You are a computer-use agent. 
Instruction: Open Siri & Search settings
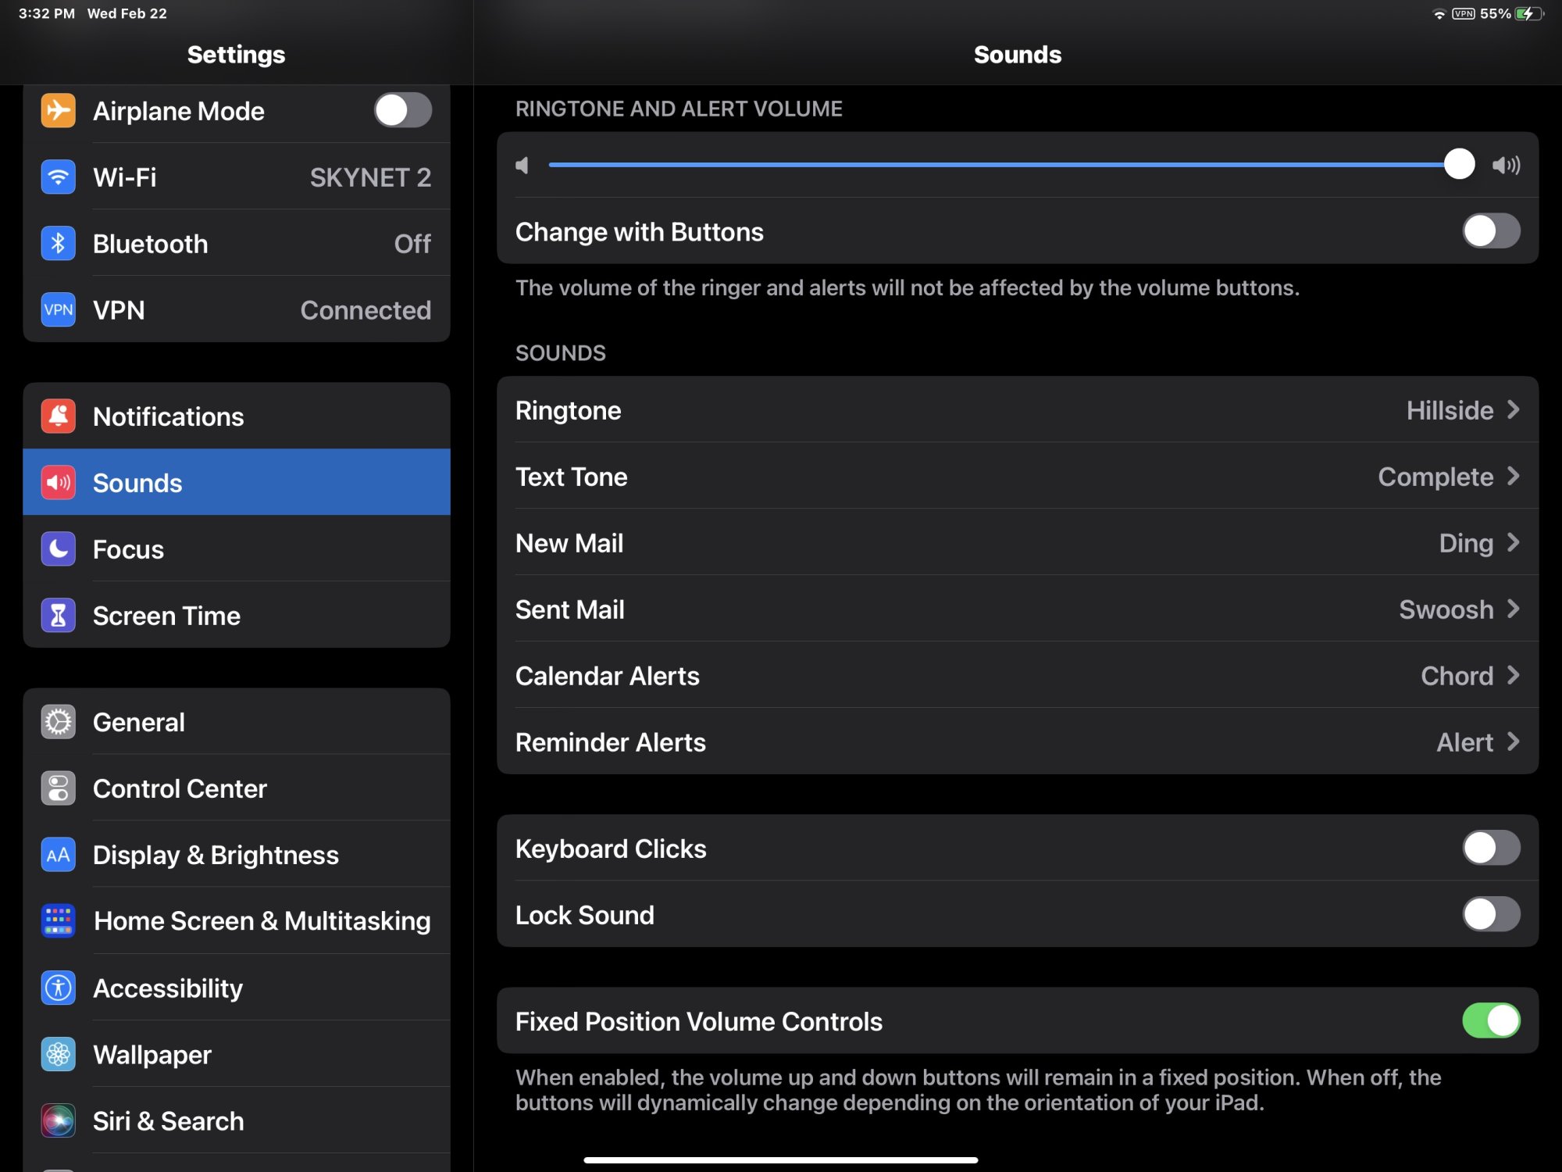pyautogui.click(x=168, y=1121)
